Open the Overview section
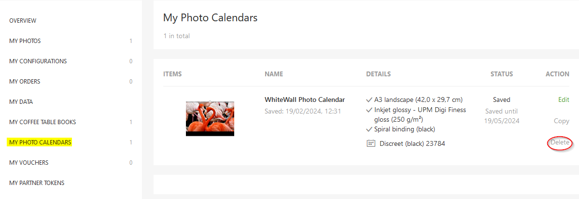 click(23, 21)
